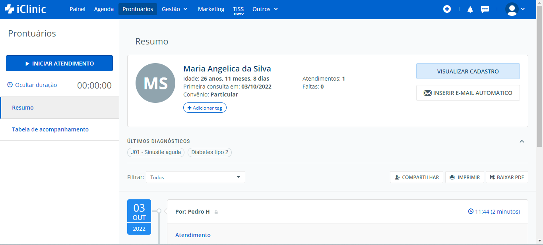Click Visualizar Cadastro button
543x245 pixels.
468,71
